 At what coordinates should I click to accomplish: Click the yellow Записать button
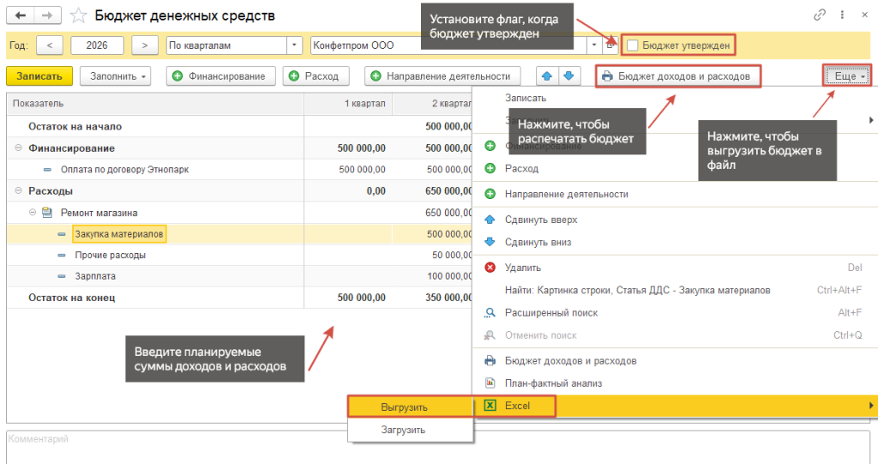tap(39, 76)
